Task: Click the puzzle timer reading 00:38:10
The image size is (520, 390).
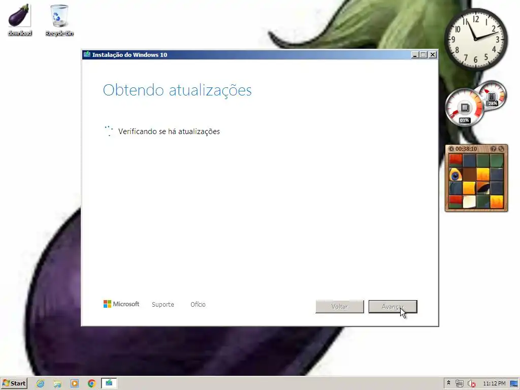Action: pos(466,149)
